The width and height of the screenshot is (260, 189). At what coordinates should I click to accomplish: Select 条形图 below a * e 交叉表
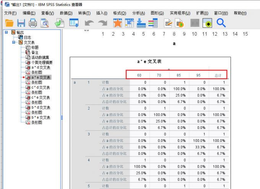pyautogui.click(x=37, y=82)
